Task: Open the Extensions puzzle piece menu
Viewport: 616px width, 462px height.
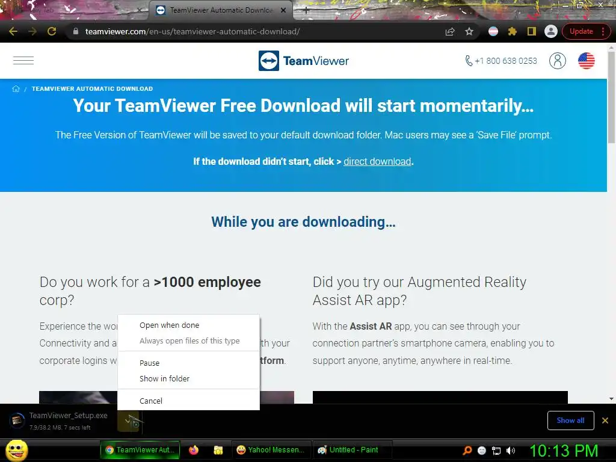Action: pos(513,31)
